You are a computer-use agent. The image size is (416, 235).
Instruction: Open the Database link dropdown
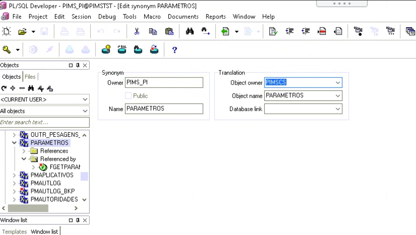[338, 109]
